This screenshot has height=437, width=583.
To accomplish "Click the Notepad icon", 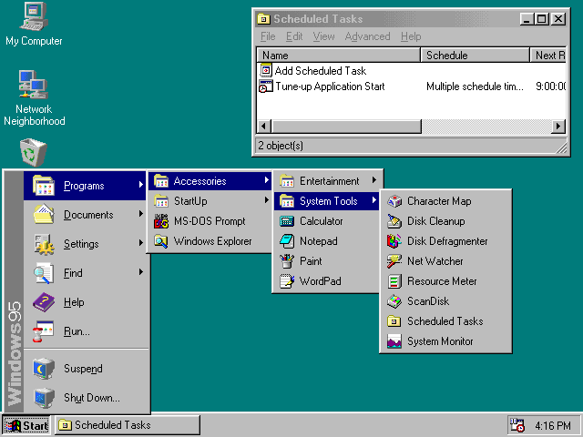I will (287, 241).
